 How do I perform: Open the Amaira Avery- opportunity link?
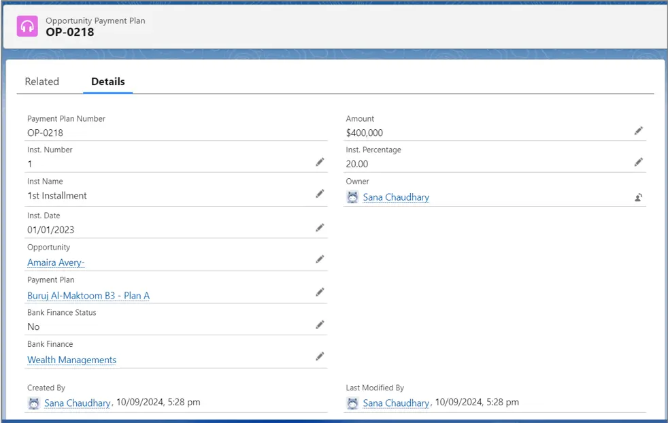pos(56,263)
